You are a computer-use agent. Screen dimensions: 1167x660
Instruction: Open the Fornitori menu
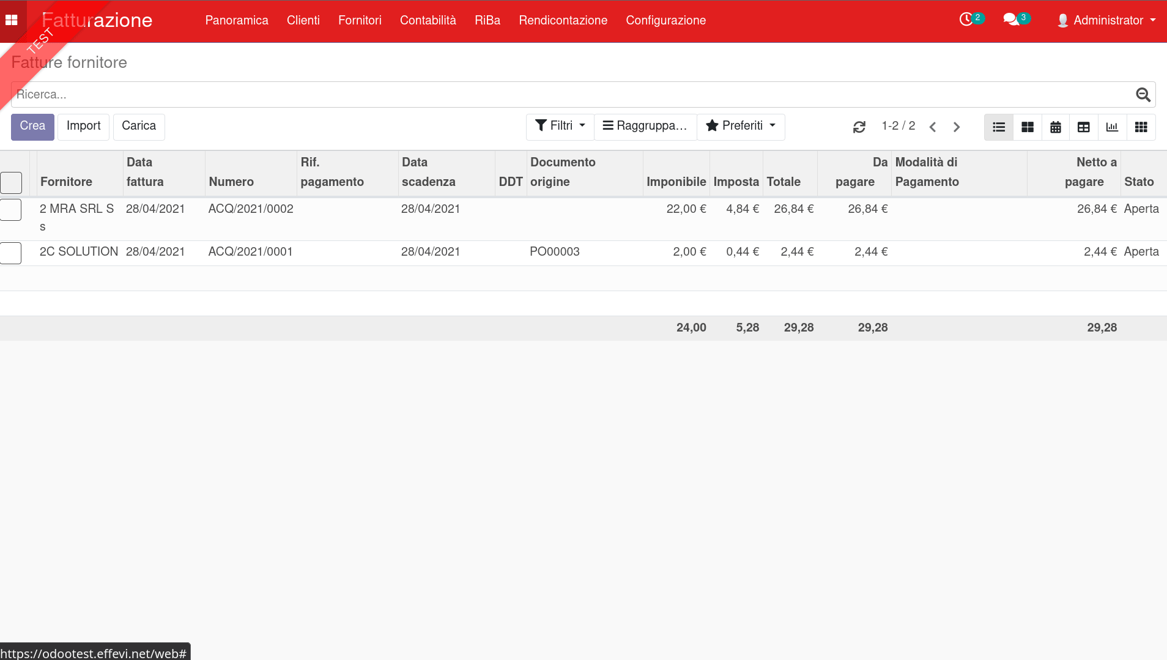[360, 20]
